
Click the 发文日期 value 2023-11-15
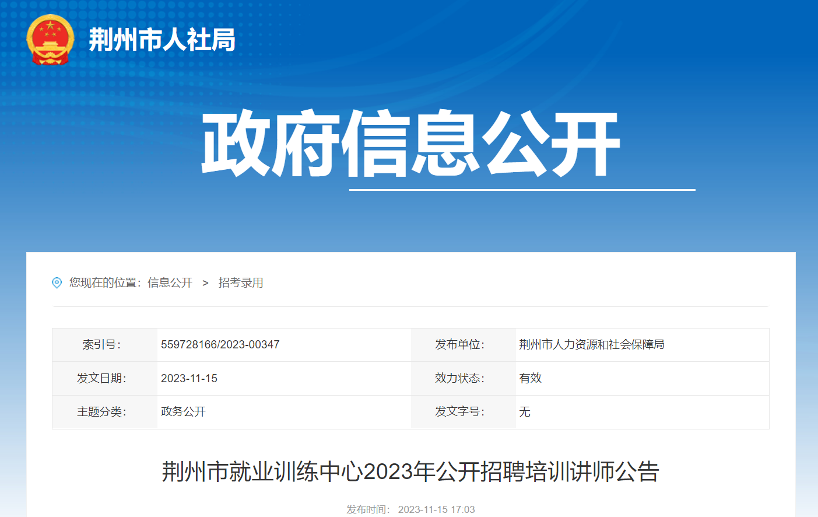coord(189,379)
